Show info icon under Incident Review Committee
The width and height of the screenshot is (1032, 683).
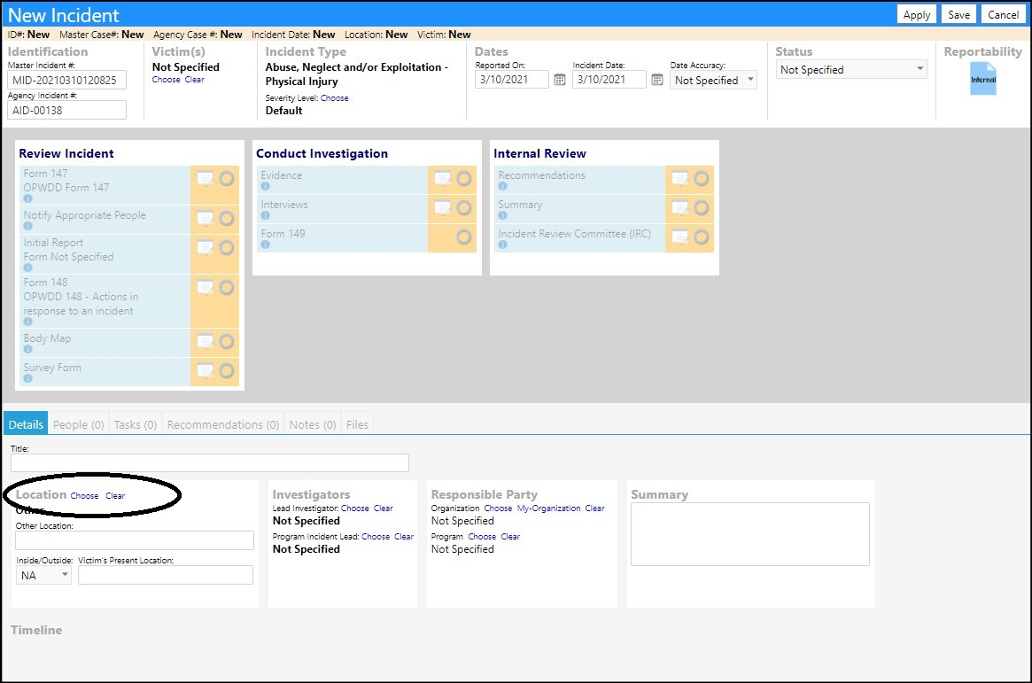[x=503, y=244]
